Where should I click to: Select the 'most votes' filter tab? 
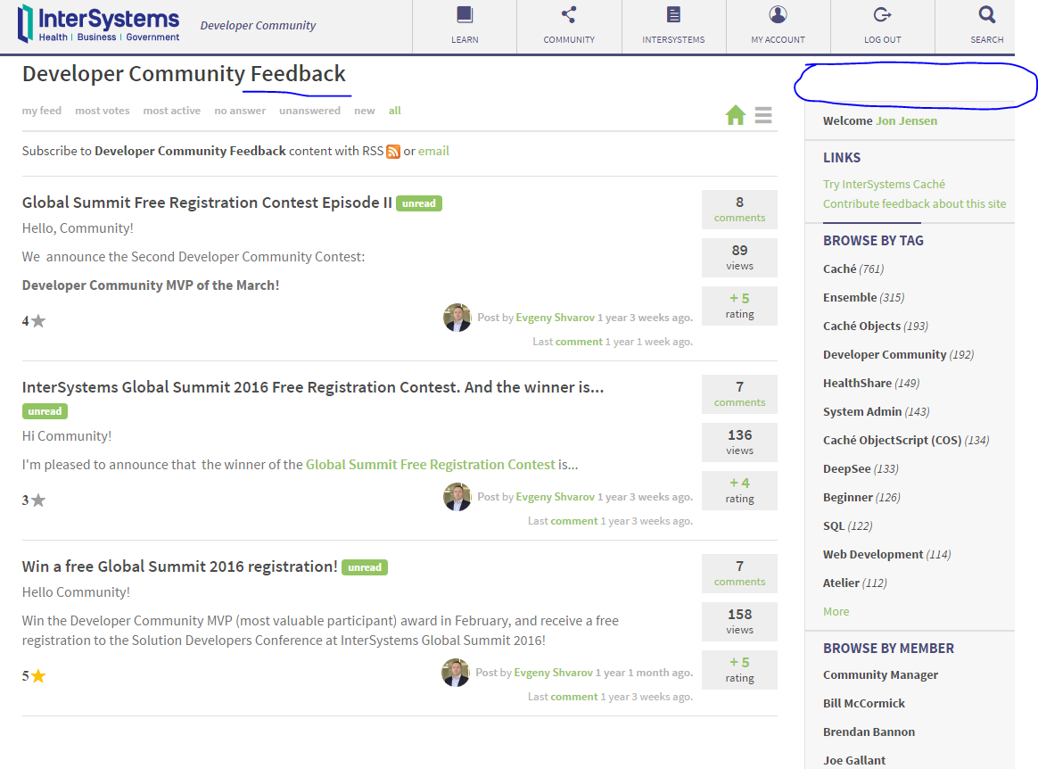(102, 111)
